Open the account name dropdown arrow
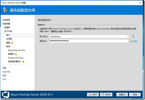This screenshot has height=100, width=145. pos(127,37)
